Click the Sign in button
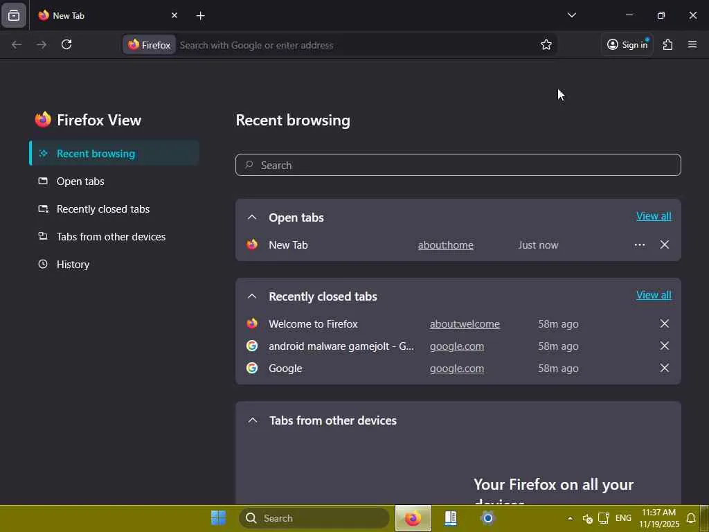 click(627, 45)
